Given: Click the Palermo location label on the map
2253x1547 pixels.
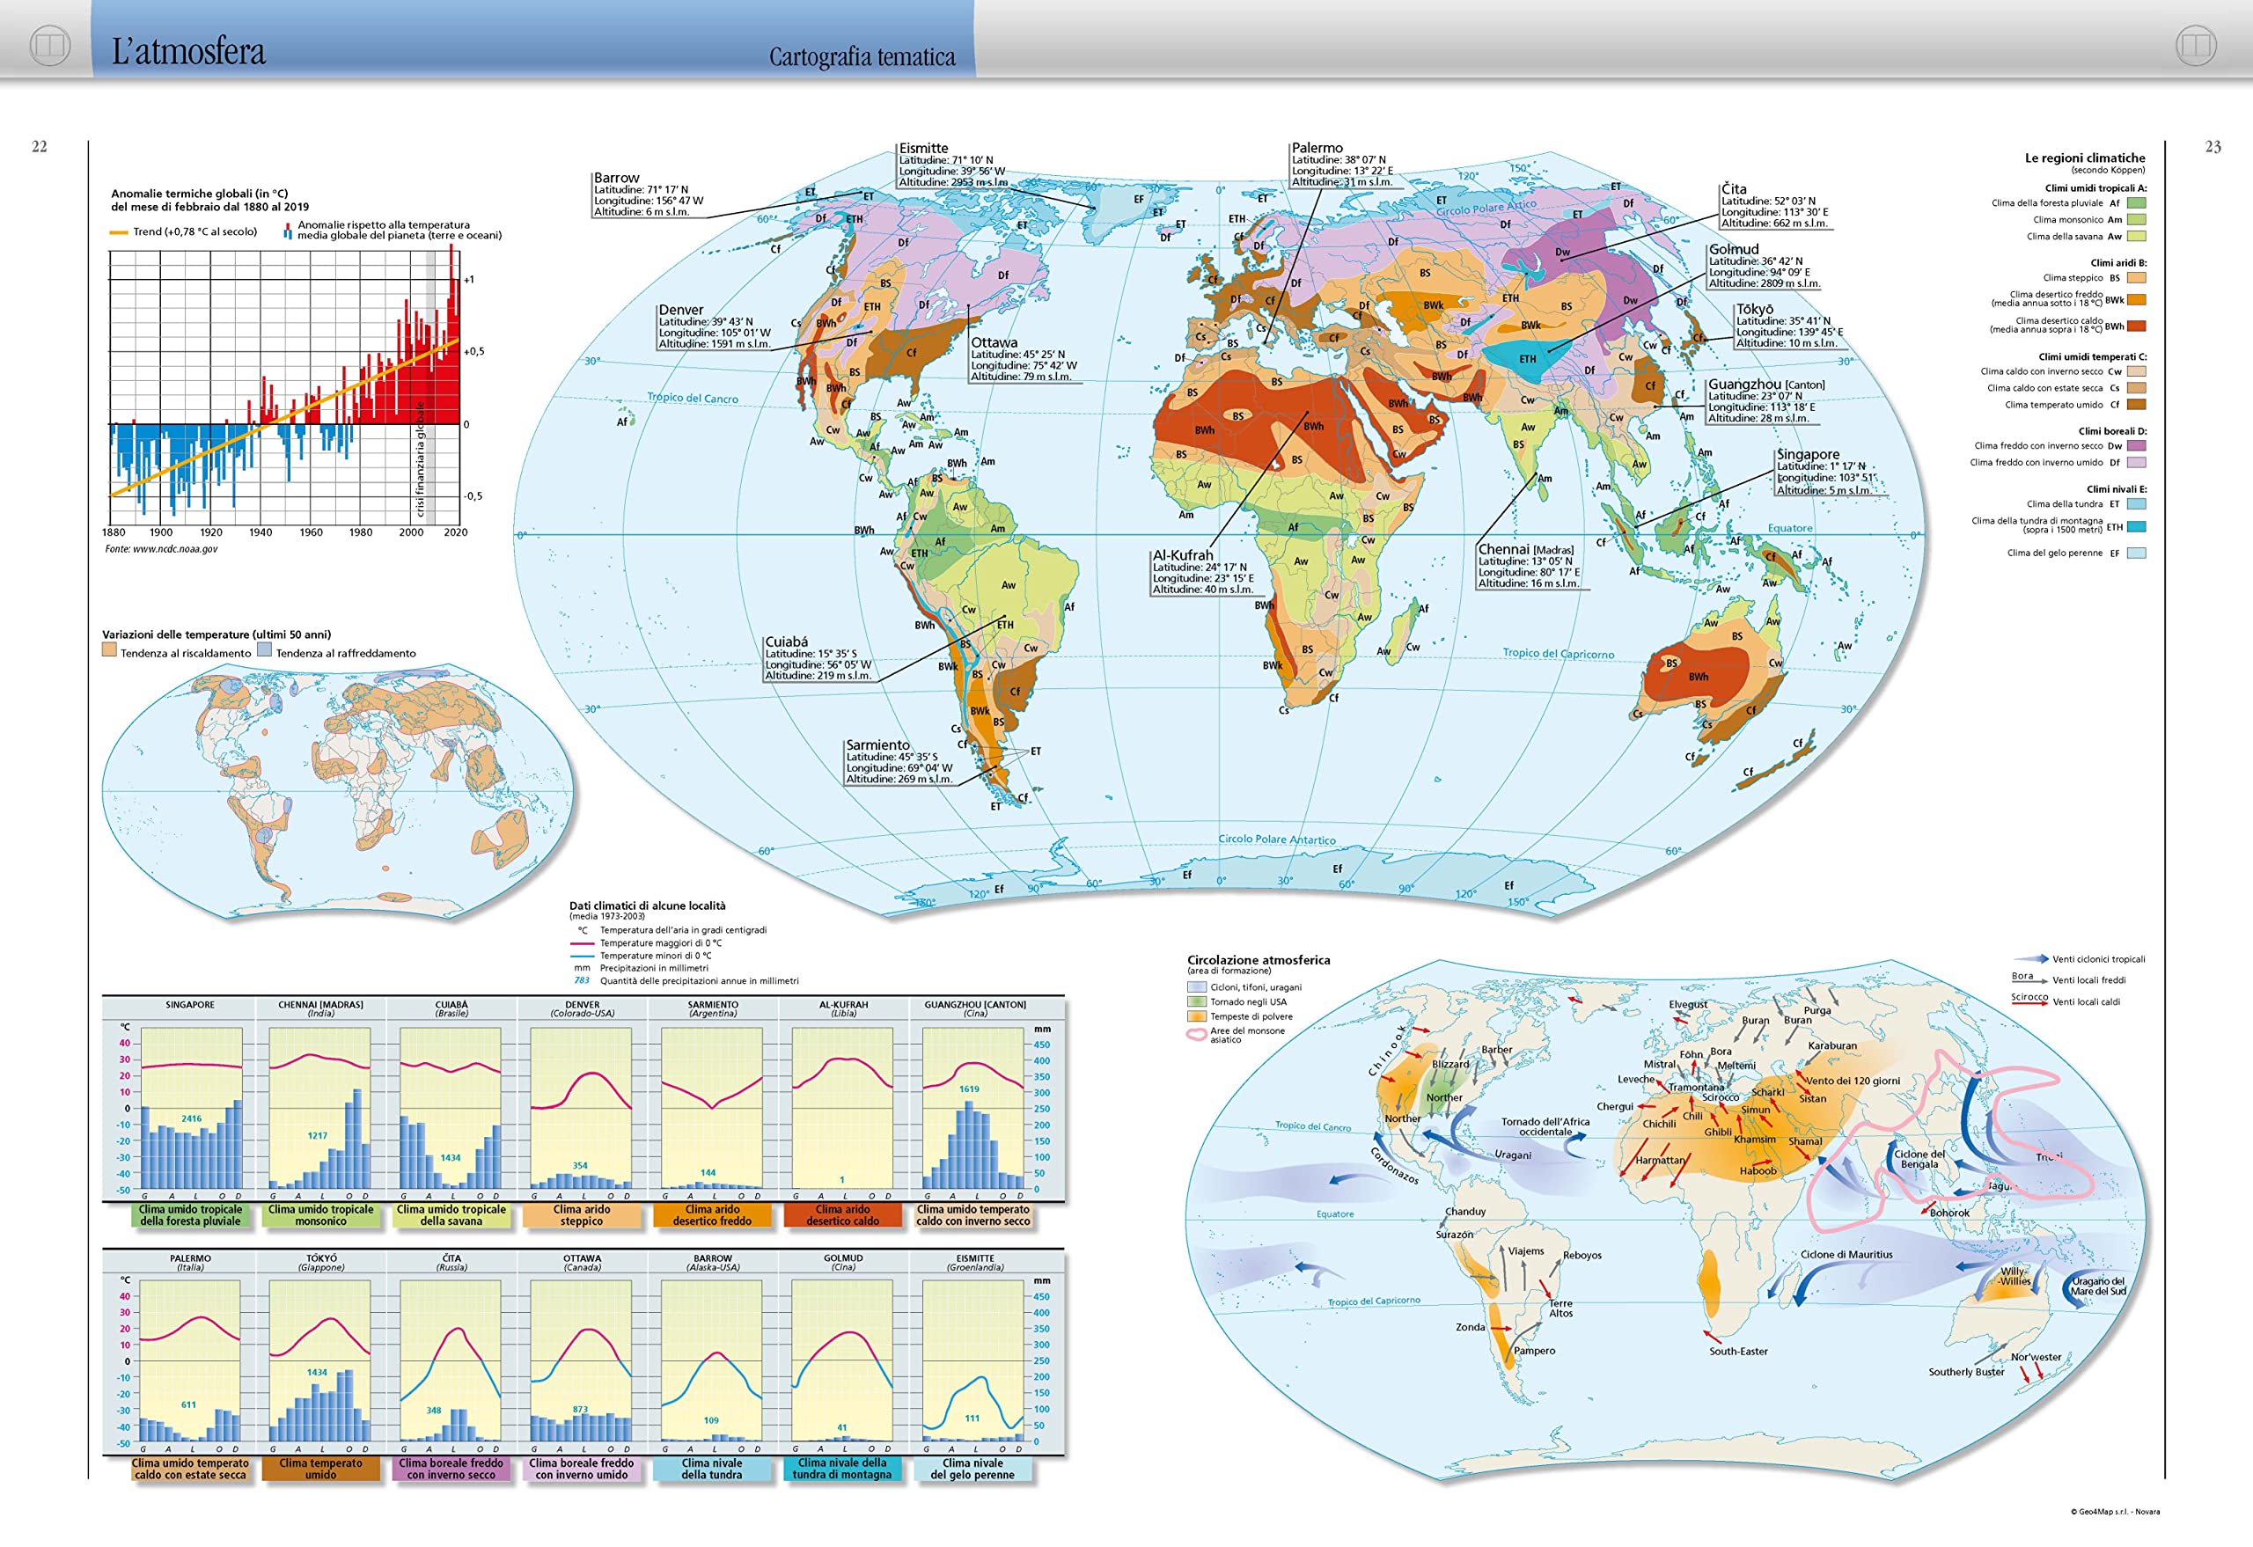Looking at the screenshot, I should 1317,149.
